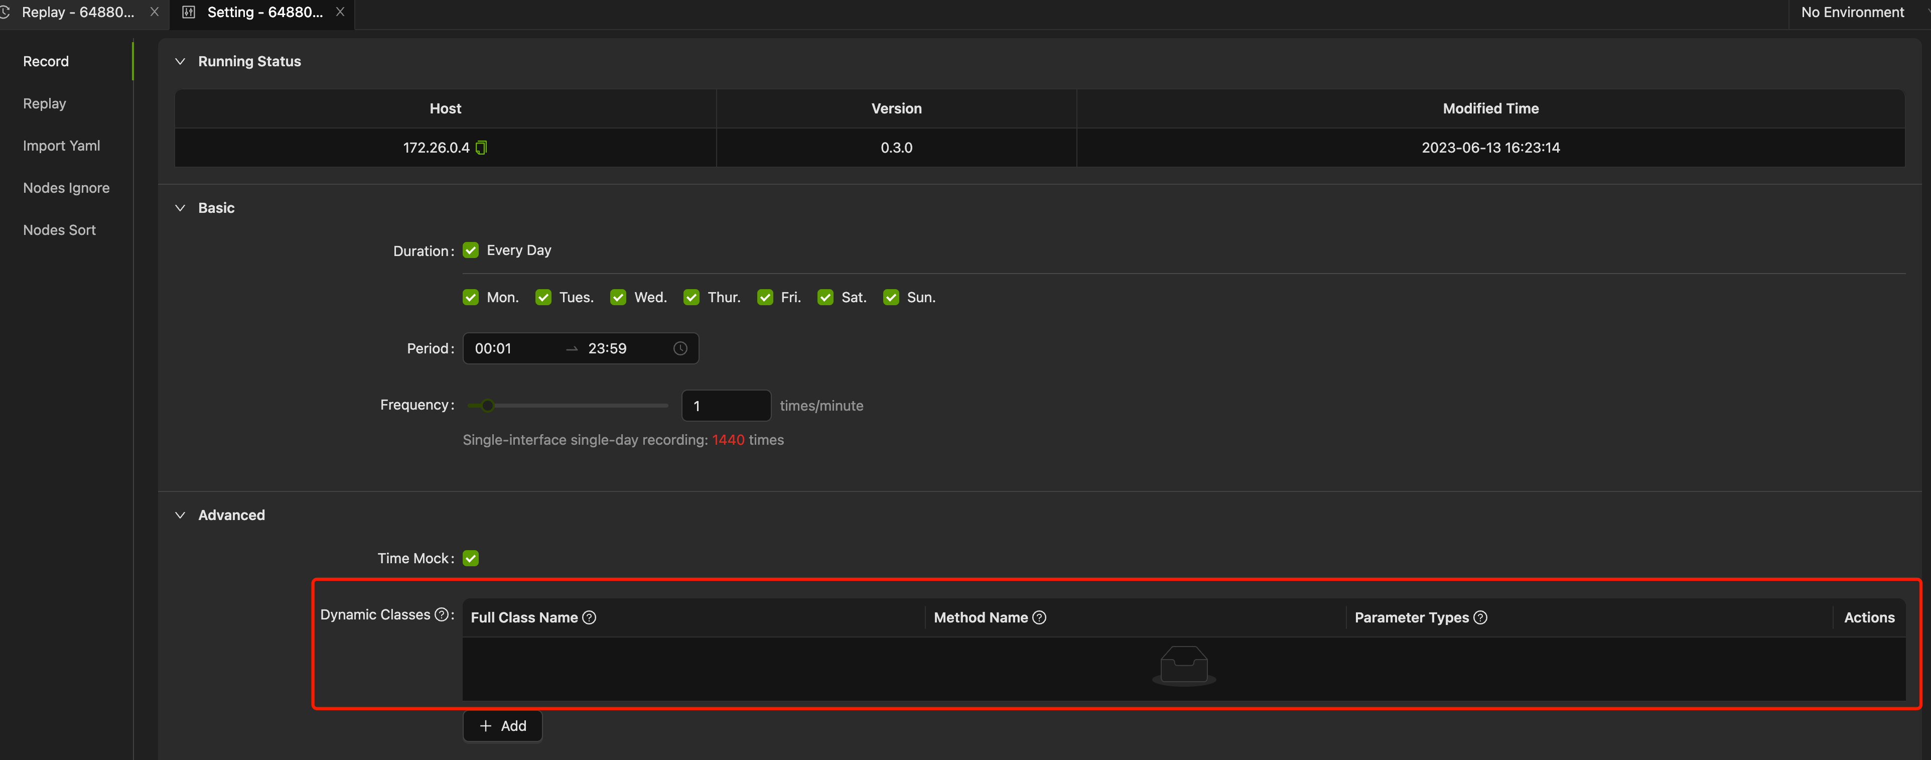Click the Version column header
Image resolution: width=1931 pixels, height=760 pixels.
[x=897, y=108]
